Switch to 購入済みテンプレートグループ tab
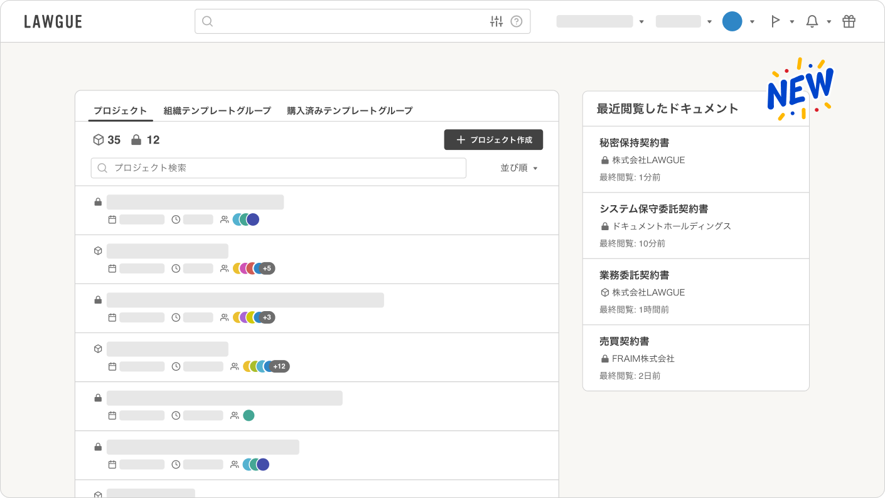885x498 pixels. 350,110
